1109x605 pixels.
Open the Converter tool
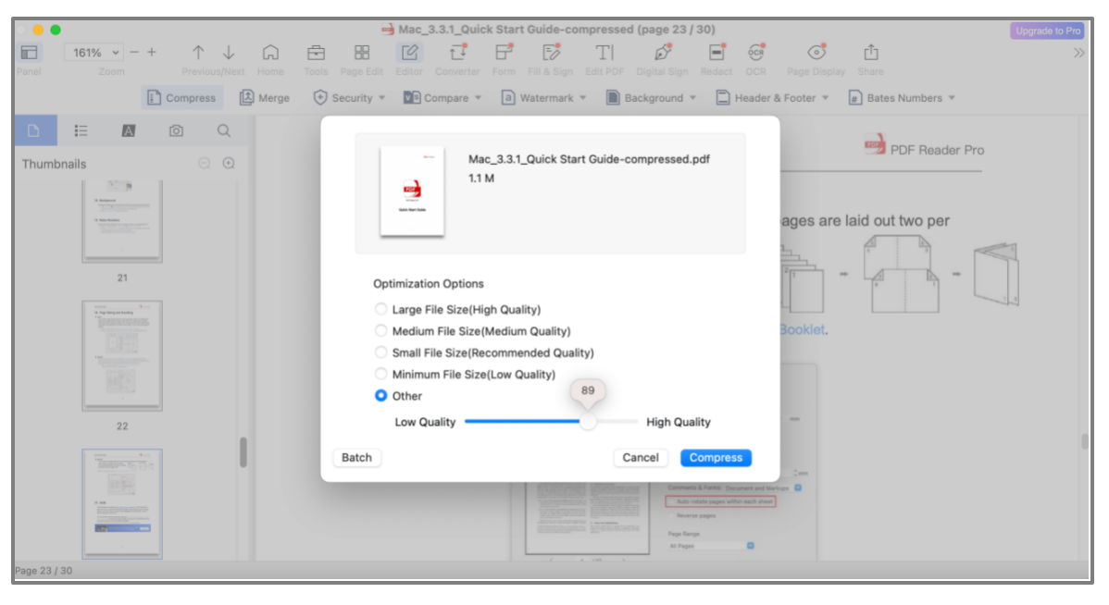(457, 53)
